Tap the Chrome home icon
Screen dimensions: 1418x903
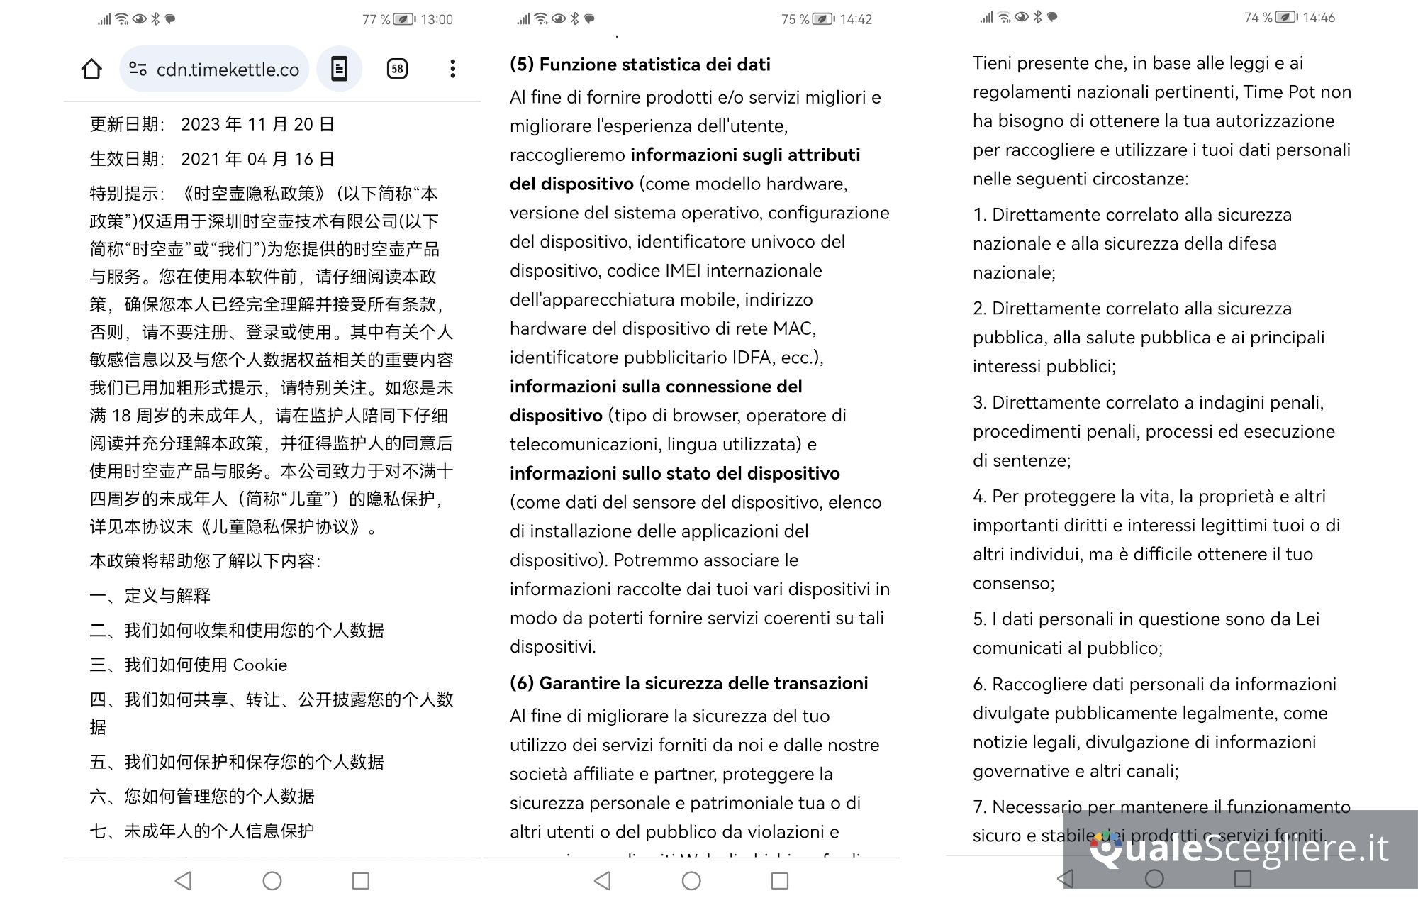pyautogui.click(x=91, y=69)
